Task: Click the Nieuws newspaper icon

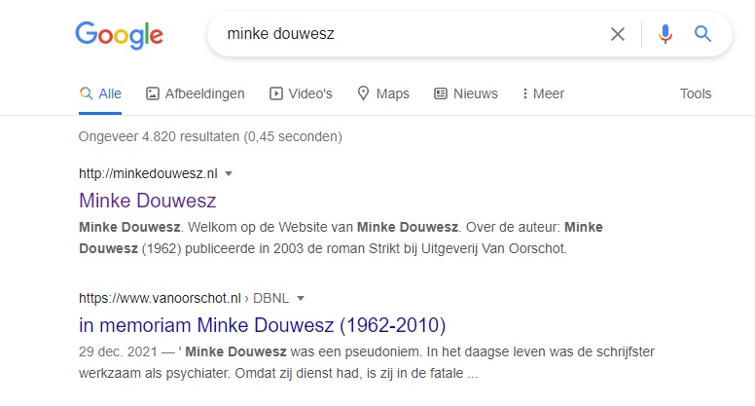Action: click(x=441, y=93)
